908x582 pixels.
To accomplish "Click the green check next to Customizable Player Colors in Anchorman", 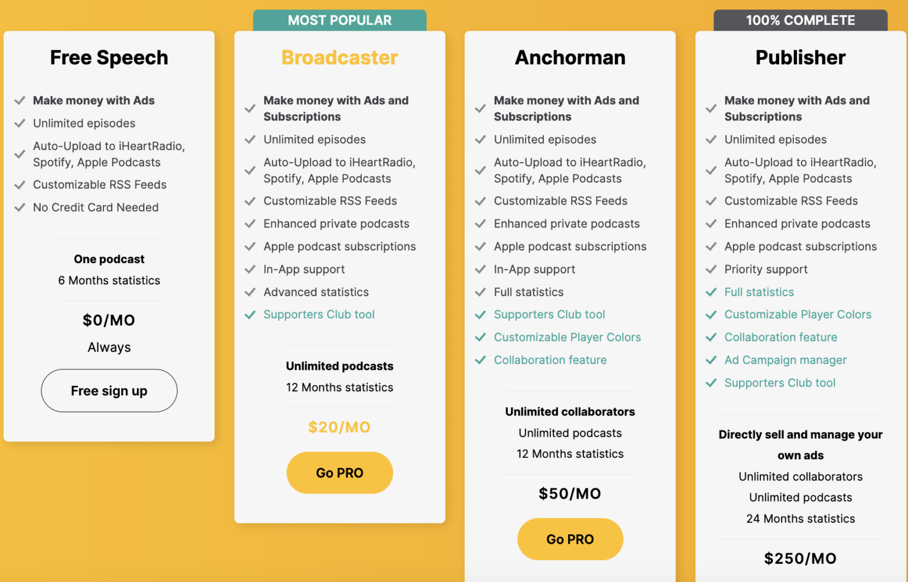I will click(479, 337).
